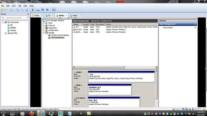Click the graphical view vertical scrollbar
This screenshot has height=116, width=207.
coord(156,85)
